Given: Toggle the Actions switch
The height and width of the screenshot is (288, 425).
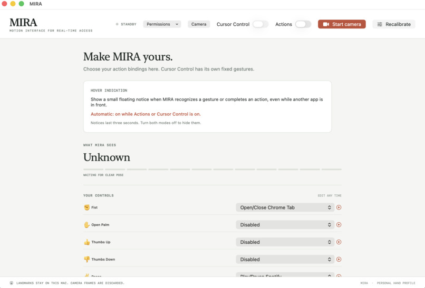Looking at the screenshot, I should pos(303,24).
